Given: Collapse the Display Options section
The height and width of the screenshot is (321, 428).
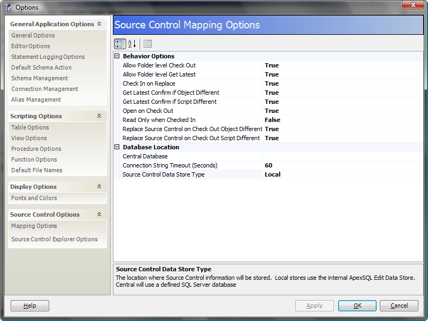Looking at the screenshot, I should (x=99, y=186).
